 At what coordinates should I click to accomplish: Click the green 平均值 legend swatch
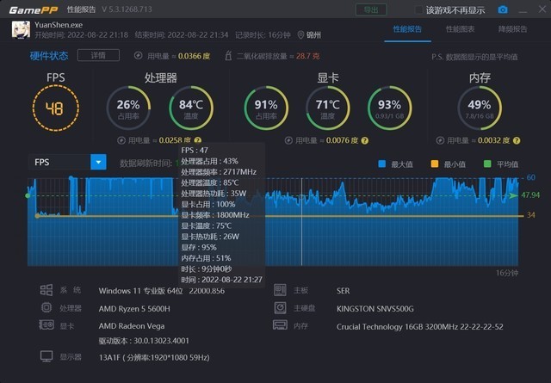[487, 164]
